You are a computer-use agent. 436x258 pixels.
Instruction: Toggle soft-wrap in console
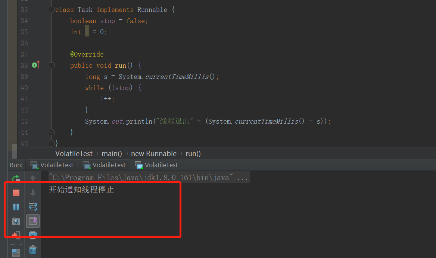pos(32,207)
